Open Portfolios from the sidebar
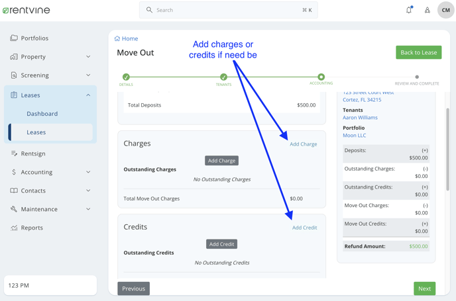The width and height of the screenshot is (456, 301). 34,38
